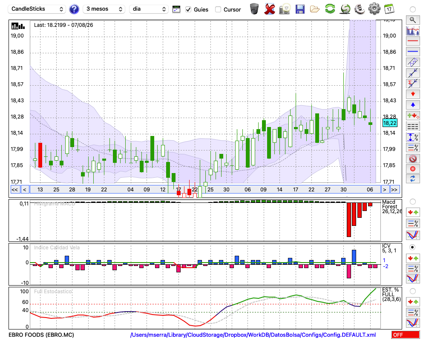The image size is (426, 341).
Task: Click the blue question mark help icon
Action: click(x=74, y=9)
